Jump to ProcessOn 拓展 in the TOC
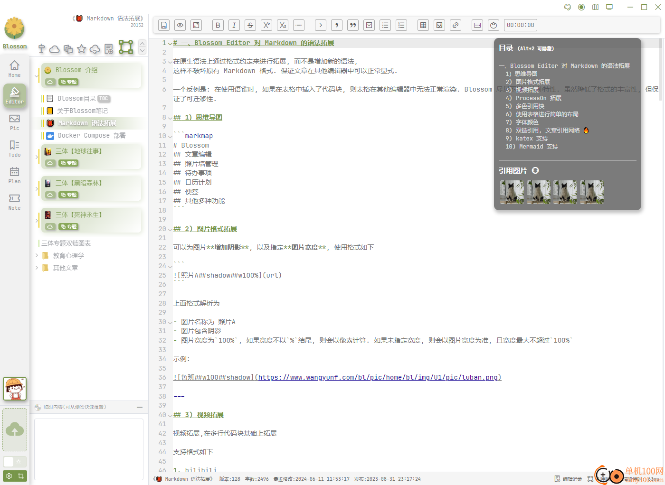665x485 pixels. tap(533, 98)
